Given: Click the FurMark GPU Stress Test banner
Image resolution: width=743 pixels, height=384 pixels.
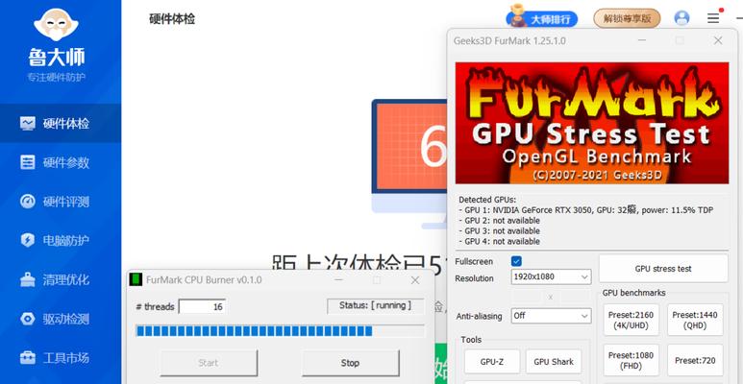Looking at the screenshot, I should tap(592, 123).
